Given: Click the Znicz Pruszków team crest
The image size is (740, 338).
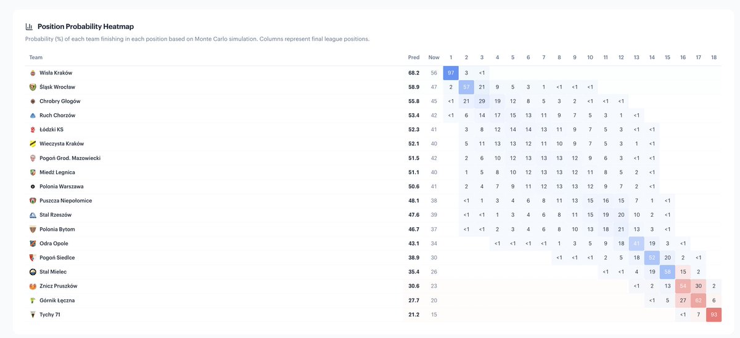Looking at the screenshot, I should click(x=33, y=286).
